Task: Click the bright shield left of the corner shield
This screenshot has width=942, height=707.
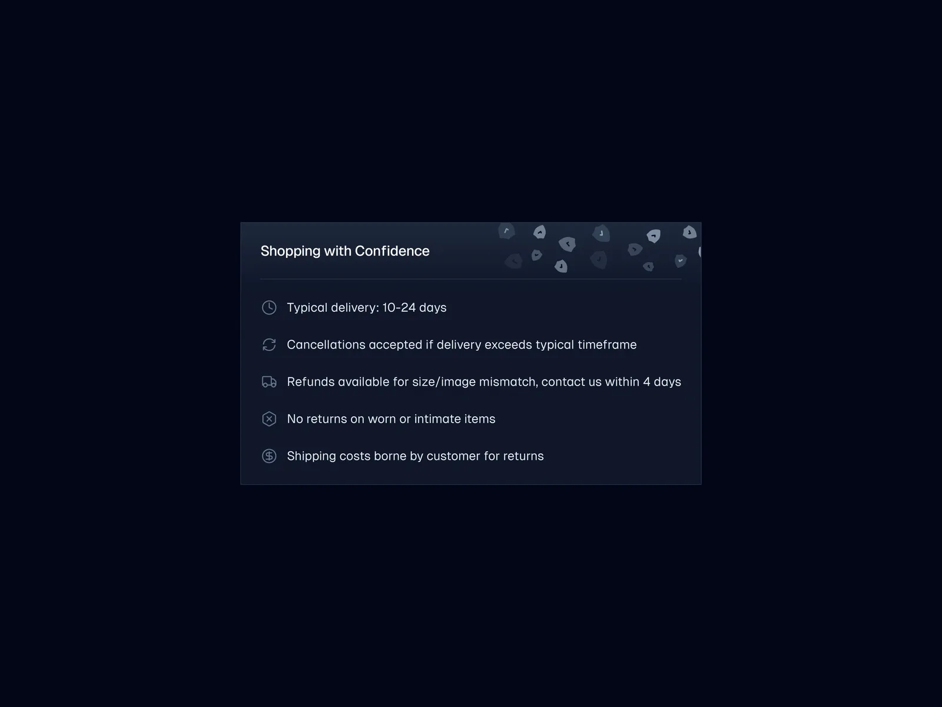Action: pos(654,236)
